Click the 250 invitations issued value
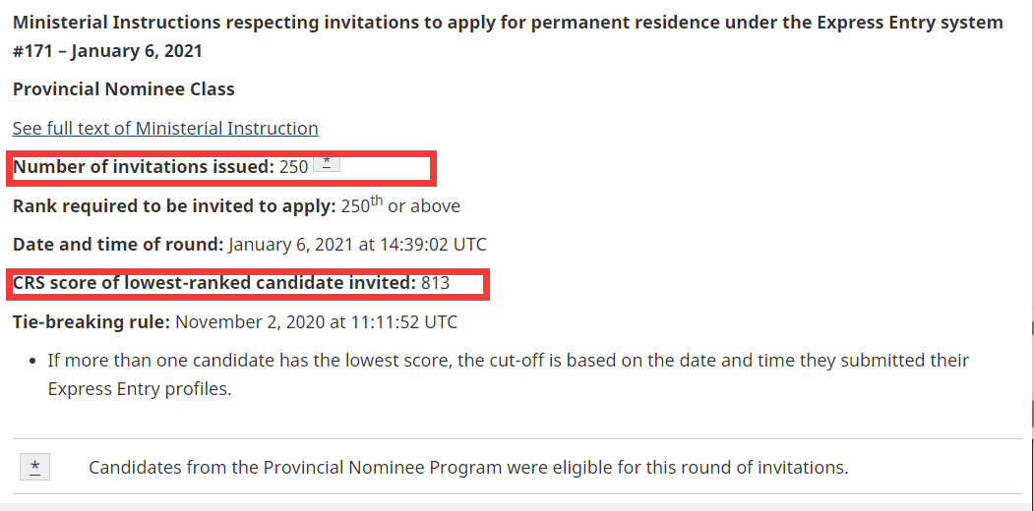 tap(293, 167)
